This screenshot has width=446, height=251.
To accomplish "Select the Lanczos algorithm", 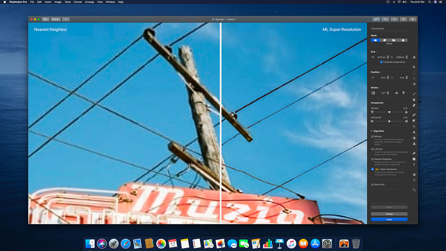I will tap(373, 149).
